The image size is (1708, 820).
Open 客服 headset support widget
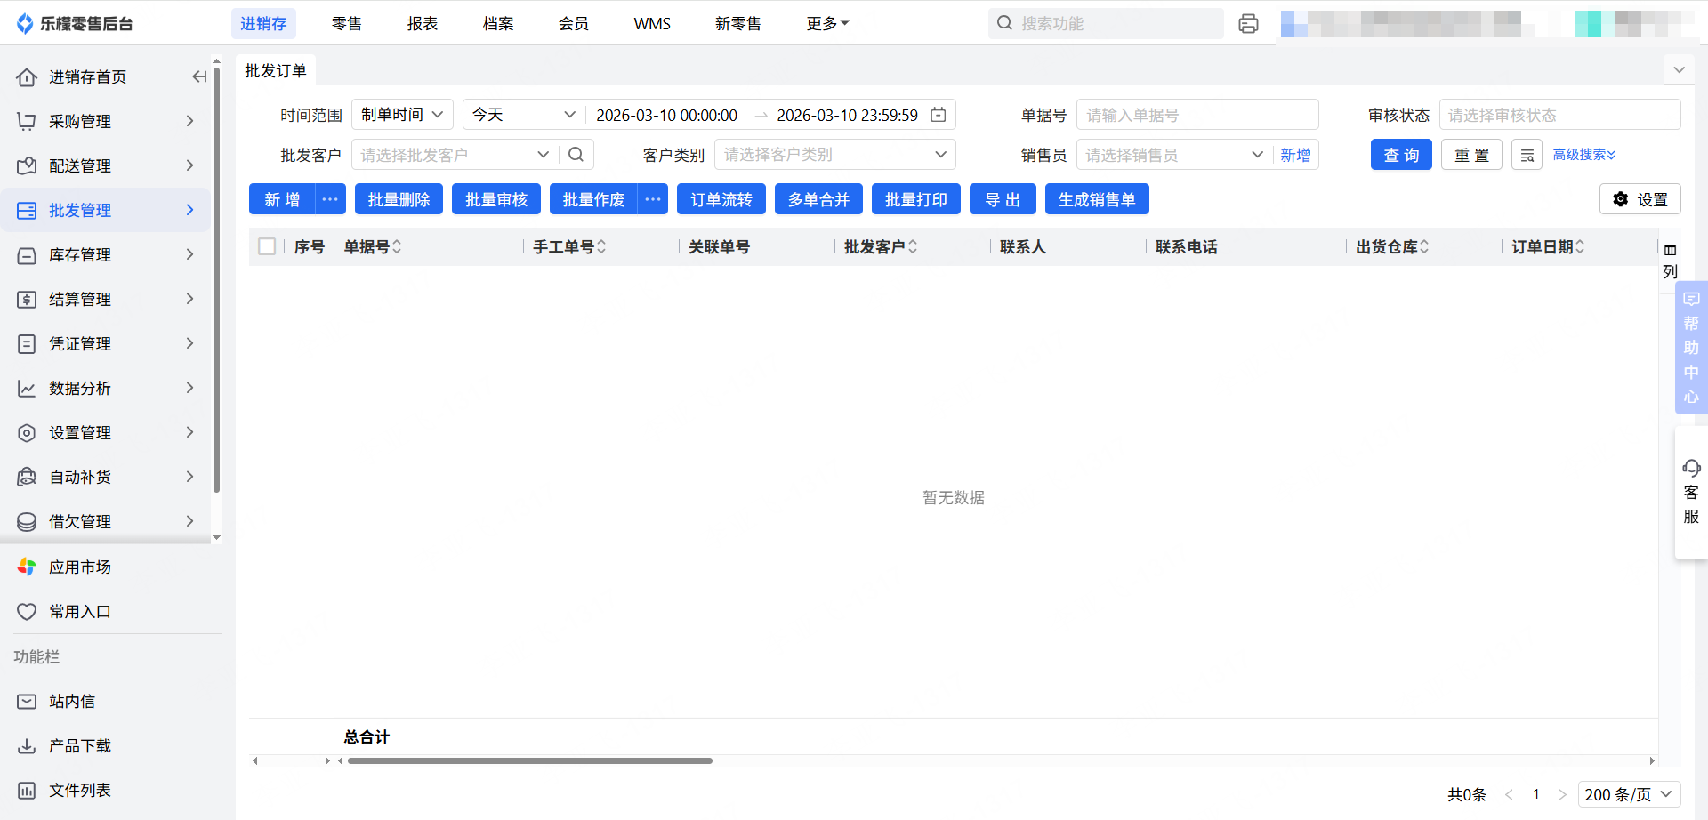click(x=1690, y=492)
